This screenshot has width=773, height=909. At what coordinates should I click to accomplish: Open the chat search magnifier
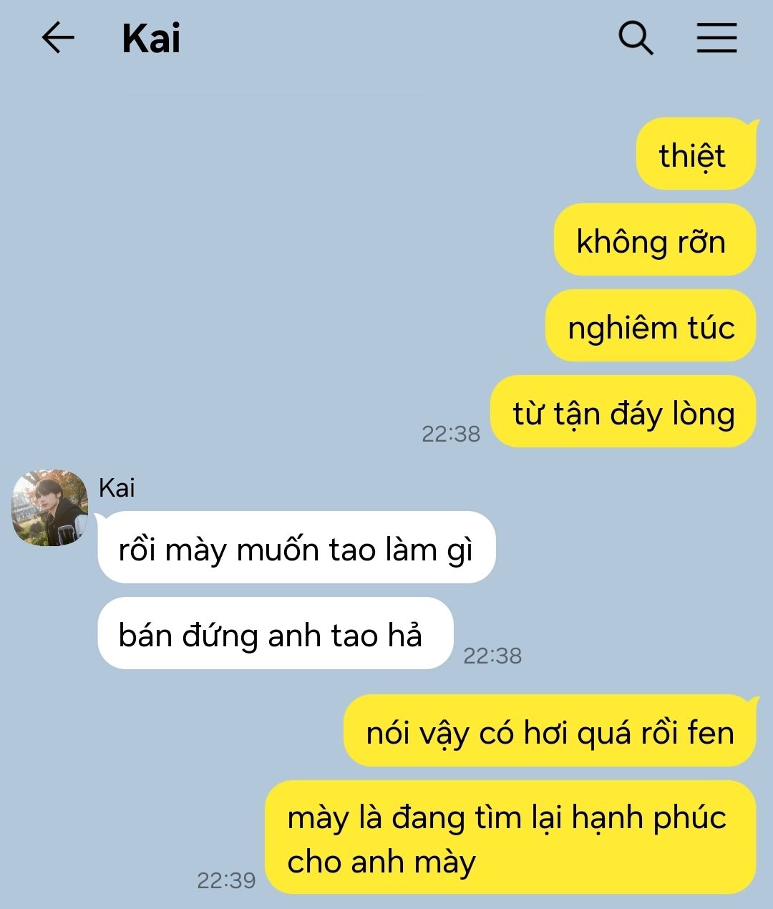point(636,38)
